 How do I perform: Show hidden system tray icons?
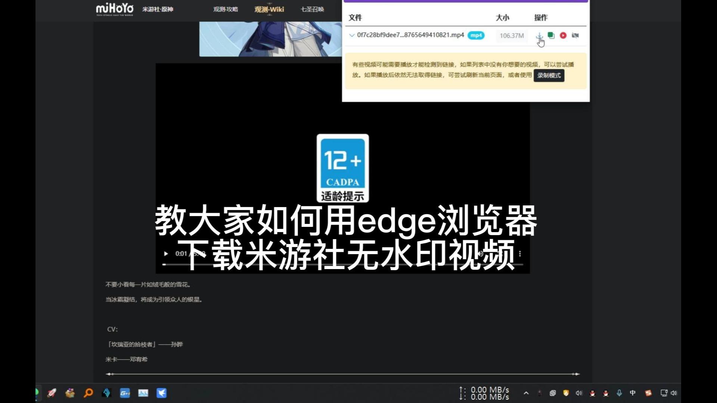point(526,393)
